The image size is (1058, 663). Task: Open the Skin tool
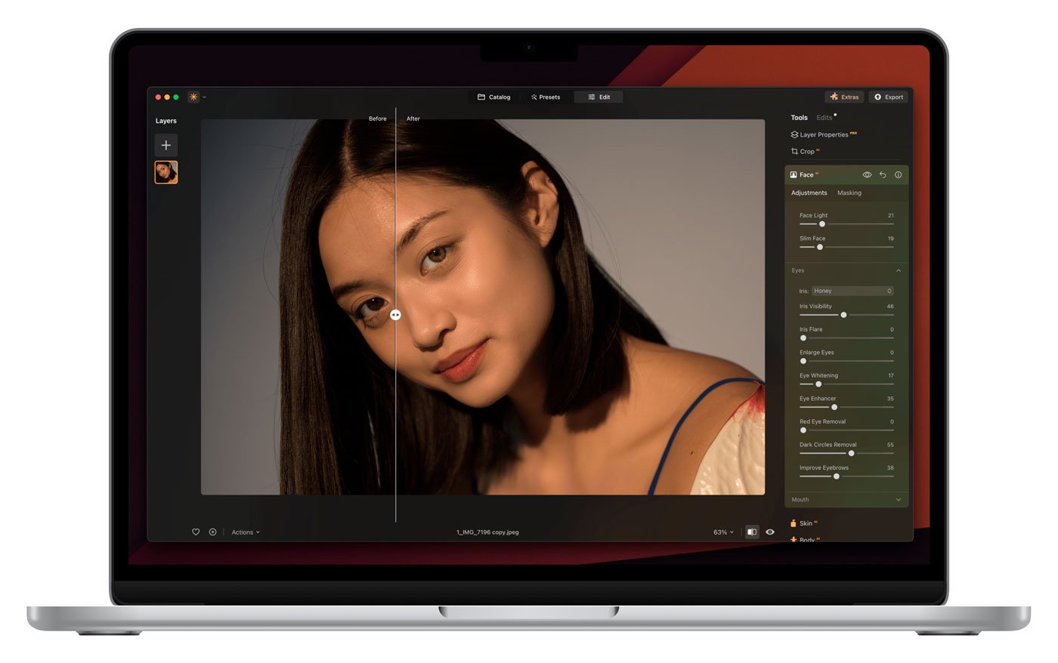[804, 523]
